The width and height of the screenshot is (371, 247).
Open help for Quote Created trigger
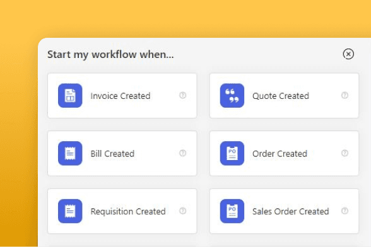coord(344,95)
